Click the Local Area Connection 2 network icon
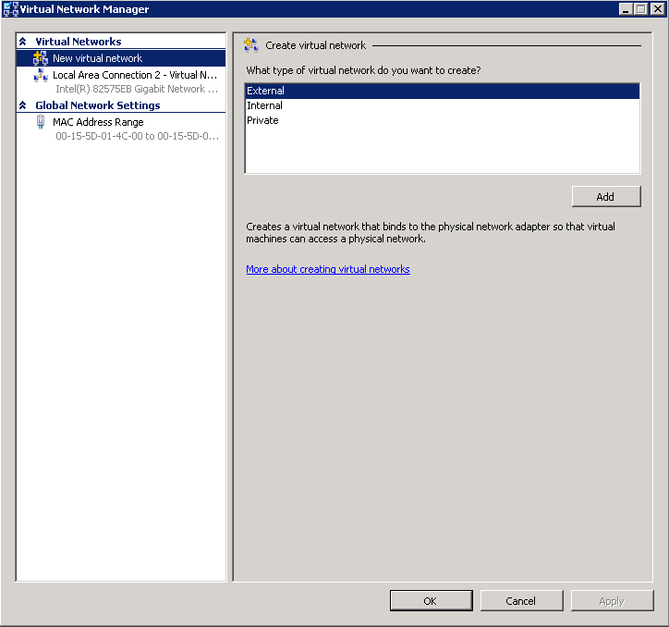 point(41,76)
